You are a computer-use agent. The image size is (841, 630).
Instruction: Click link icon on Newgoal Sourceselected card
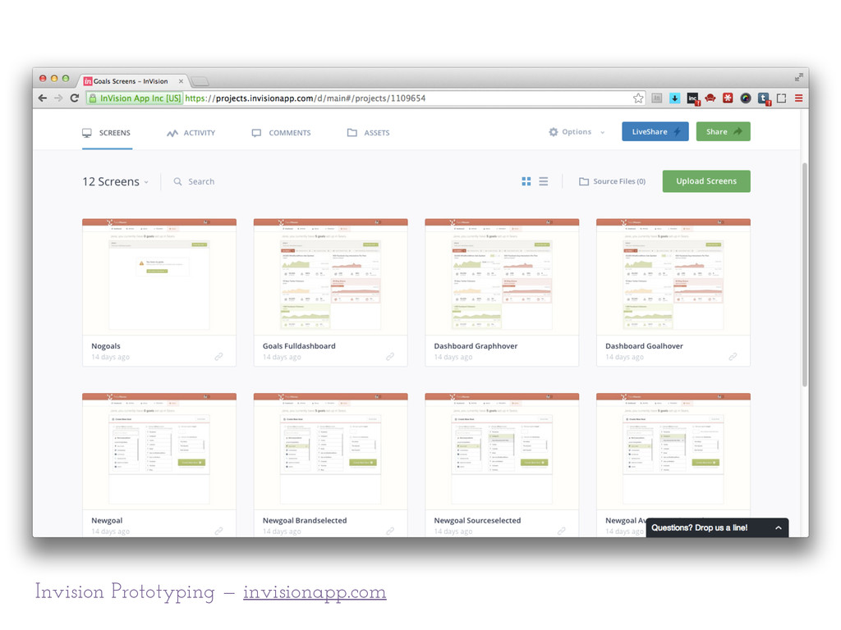(x=562, y=531)
